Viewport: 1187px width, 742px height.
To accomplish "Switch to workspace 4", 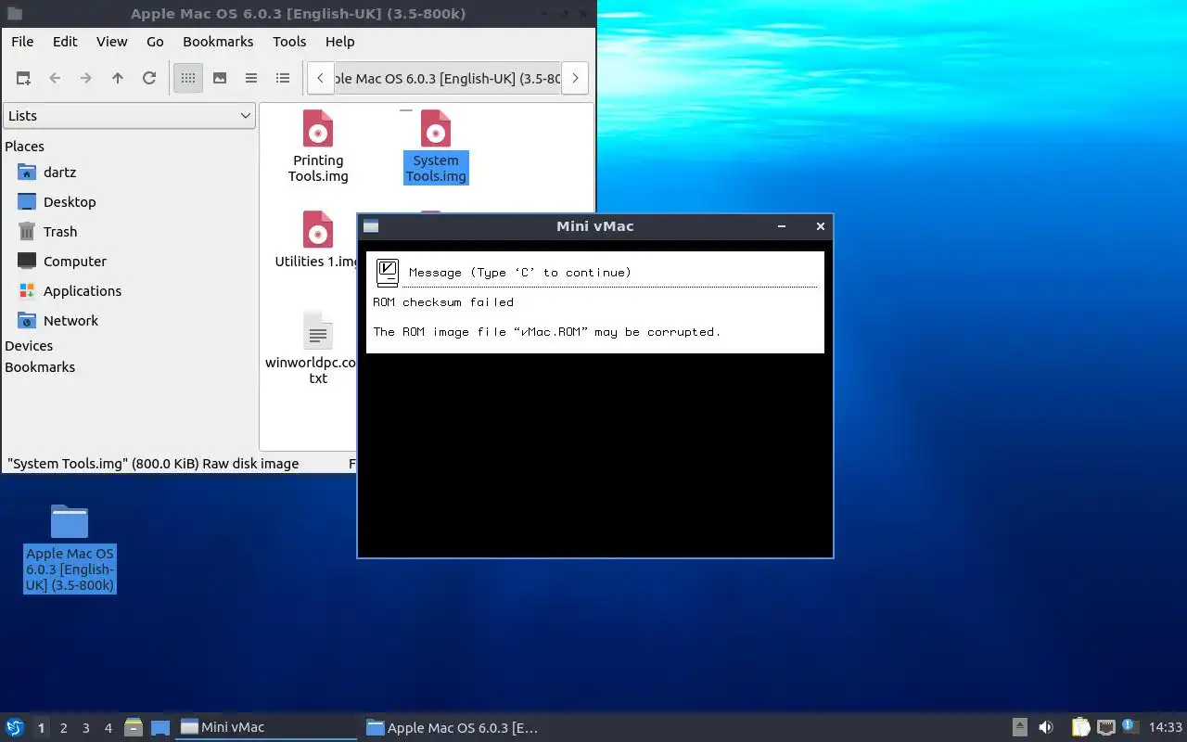I will coord(108,728).
